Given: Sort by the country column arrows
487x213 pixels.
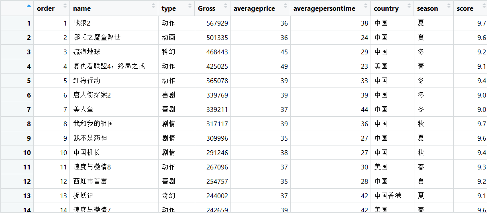Looking at the screenshot, I should [409, 6].
